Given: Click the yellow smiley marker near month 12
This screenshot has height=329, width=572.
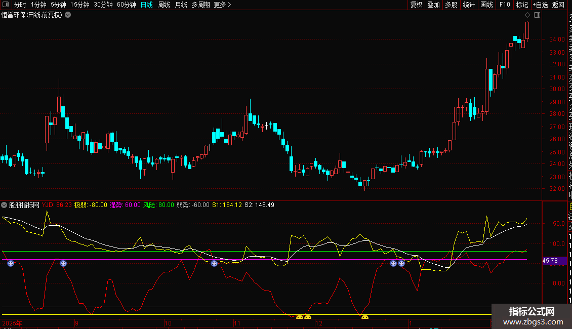Looking at the screenshot, I should (308, 318).
